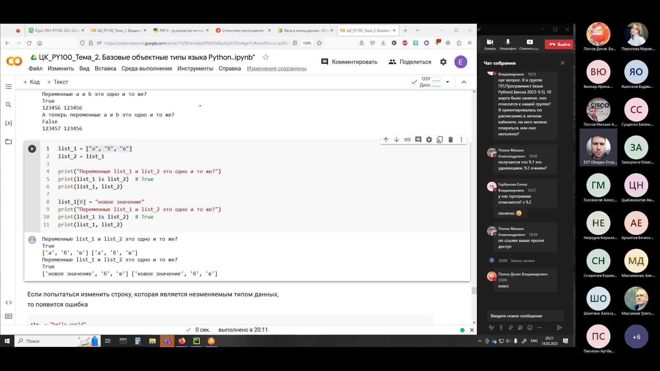660x371 pixels.
Task: Open the RAM and disk usage indicator
Action: point(430,82)
